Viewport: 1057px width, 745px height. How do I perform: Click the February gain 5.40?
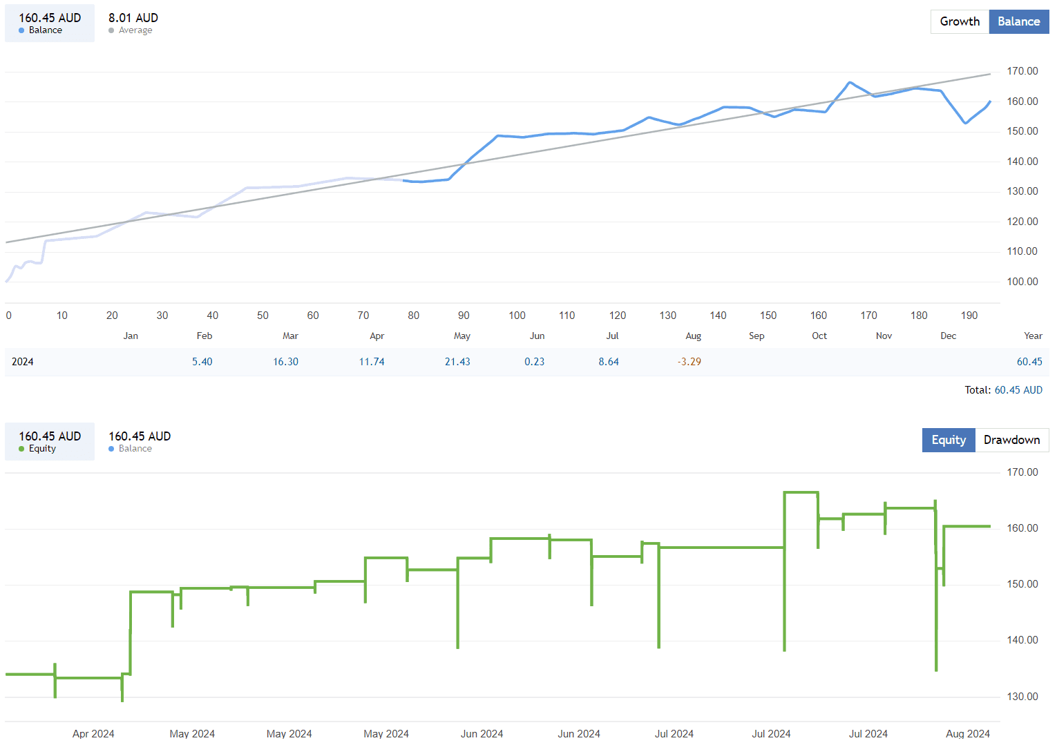click(x=202, y=361)
